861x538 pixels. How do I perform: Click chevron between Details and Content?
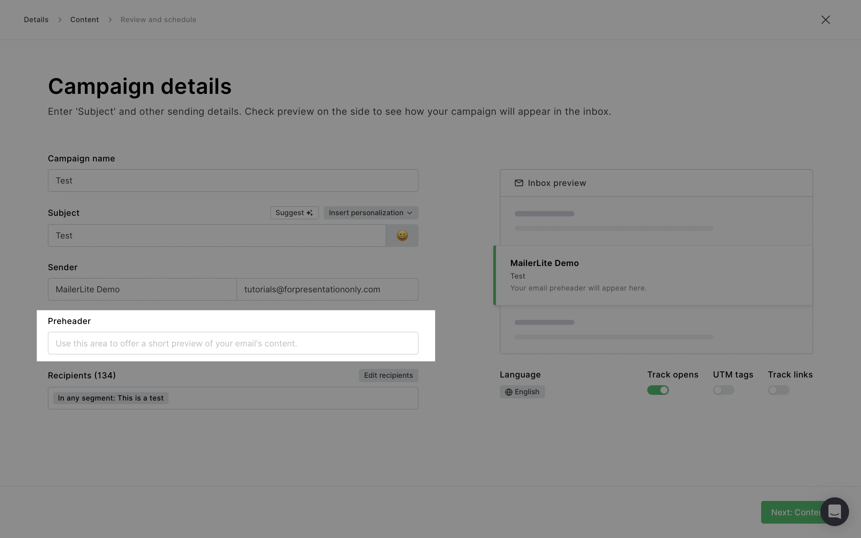click(60, 20)
